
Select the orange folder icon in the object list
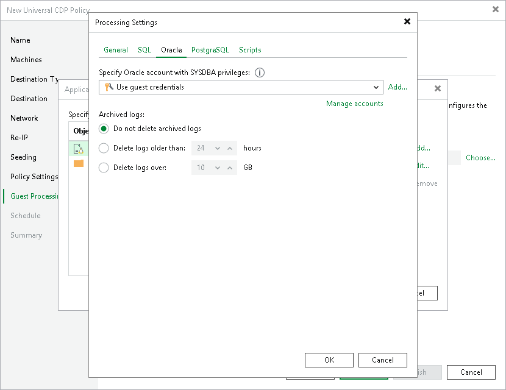[x=79, y=163]
